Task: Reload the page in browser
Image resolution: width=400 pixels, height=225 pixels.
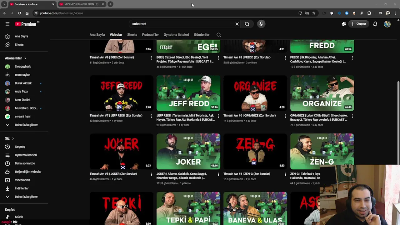Action: point(19,13)
